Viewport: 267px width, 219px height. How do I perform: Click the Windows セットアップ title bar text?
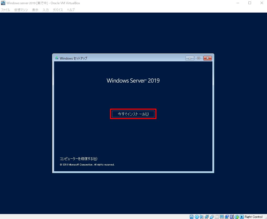[74, 58]
